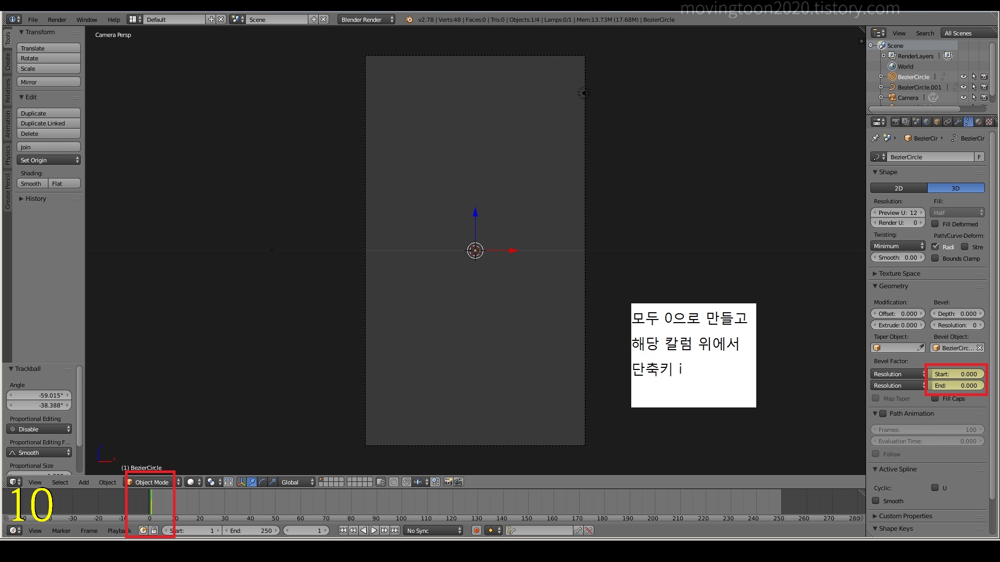Viewport: 1000px width, 562px height.
Task: Open the Curve Data properties tab
Action: [968, 122]
